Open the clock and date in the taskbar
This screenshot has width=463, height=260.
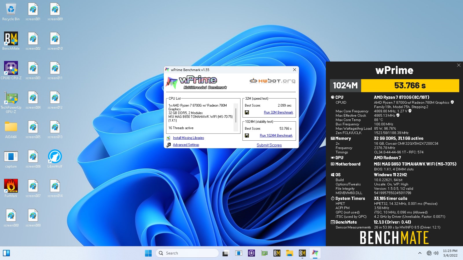(x=450, y=253)
